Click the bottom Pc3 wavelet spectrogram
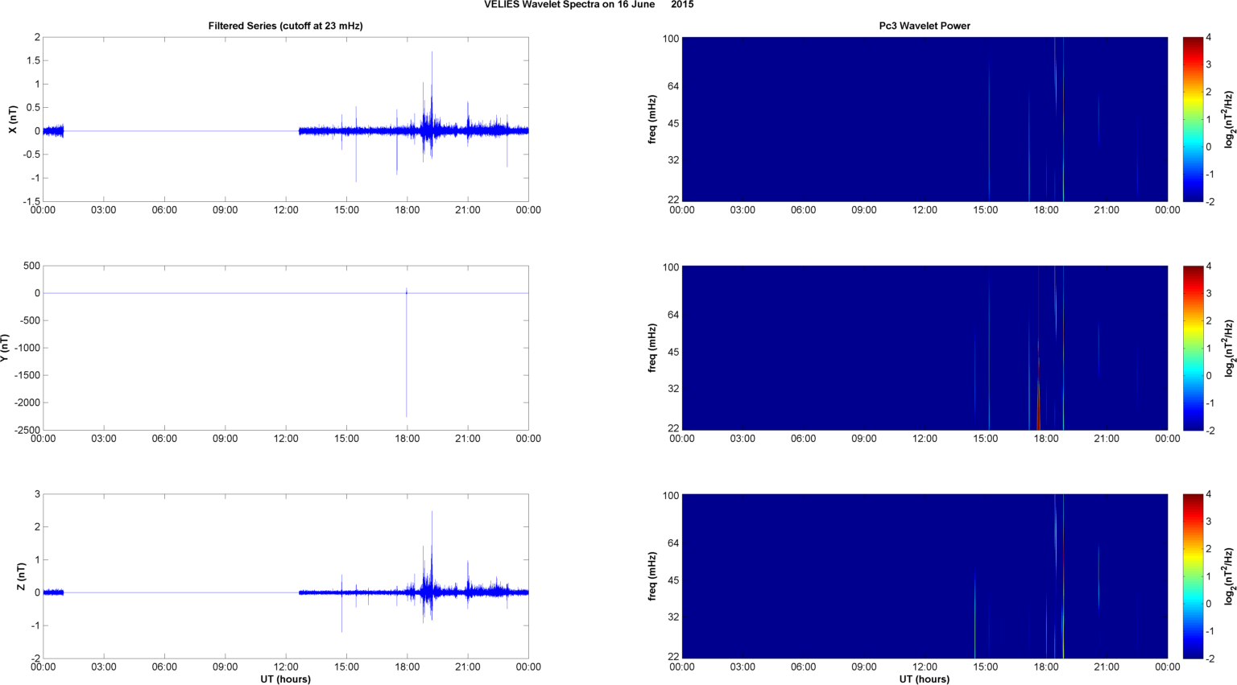Screen dimensions: 1237x685 point(925,576)
